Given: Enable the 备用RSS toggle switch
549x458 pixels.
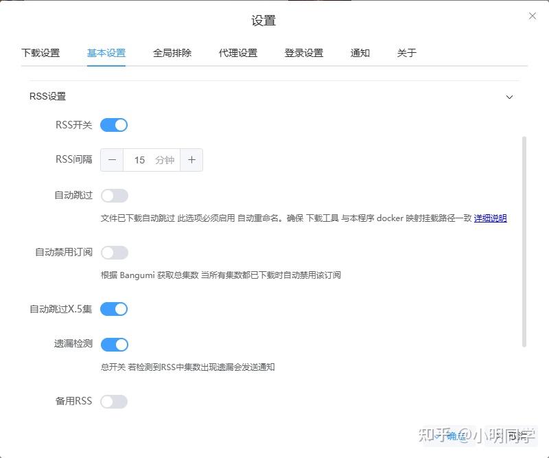Looking at the screenshot, I should 114,401.
